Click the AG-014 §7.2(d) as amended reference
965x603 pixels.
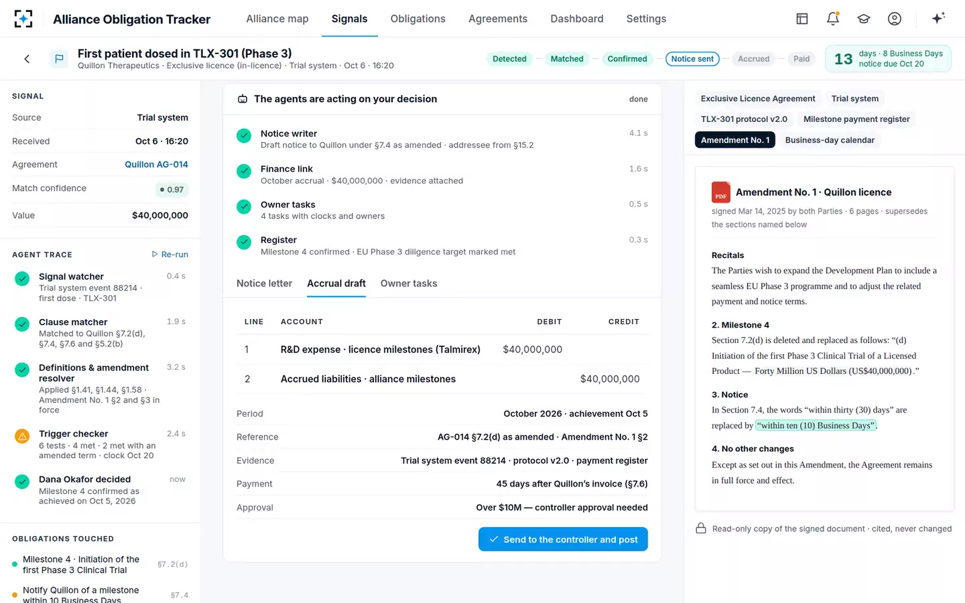(x=543, y=437)
